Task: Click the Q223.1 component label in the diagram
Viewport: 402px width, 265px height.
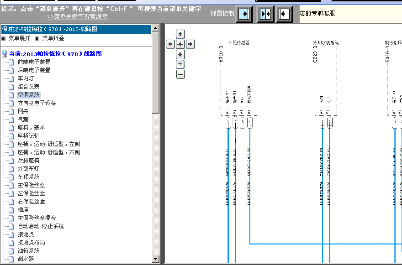Action: [315, 54]
